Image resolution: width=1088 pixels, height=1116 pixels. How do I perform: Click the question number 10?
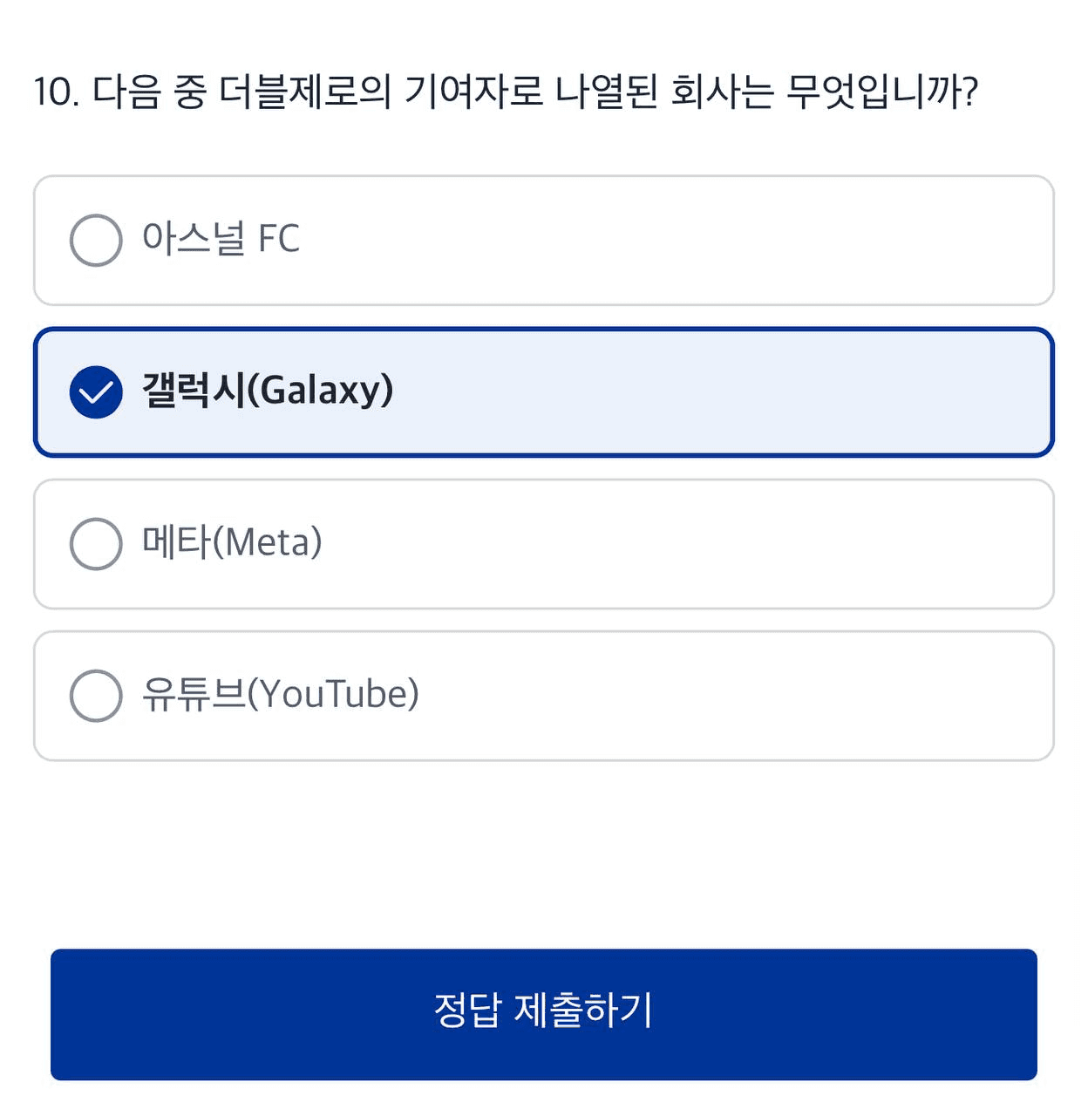(54, 92)
